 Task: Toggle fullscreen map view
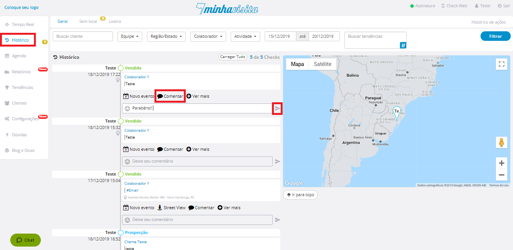pyautogui.click(x=501, y=64)
